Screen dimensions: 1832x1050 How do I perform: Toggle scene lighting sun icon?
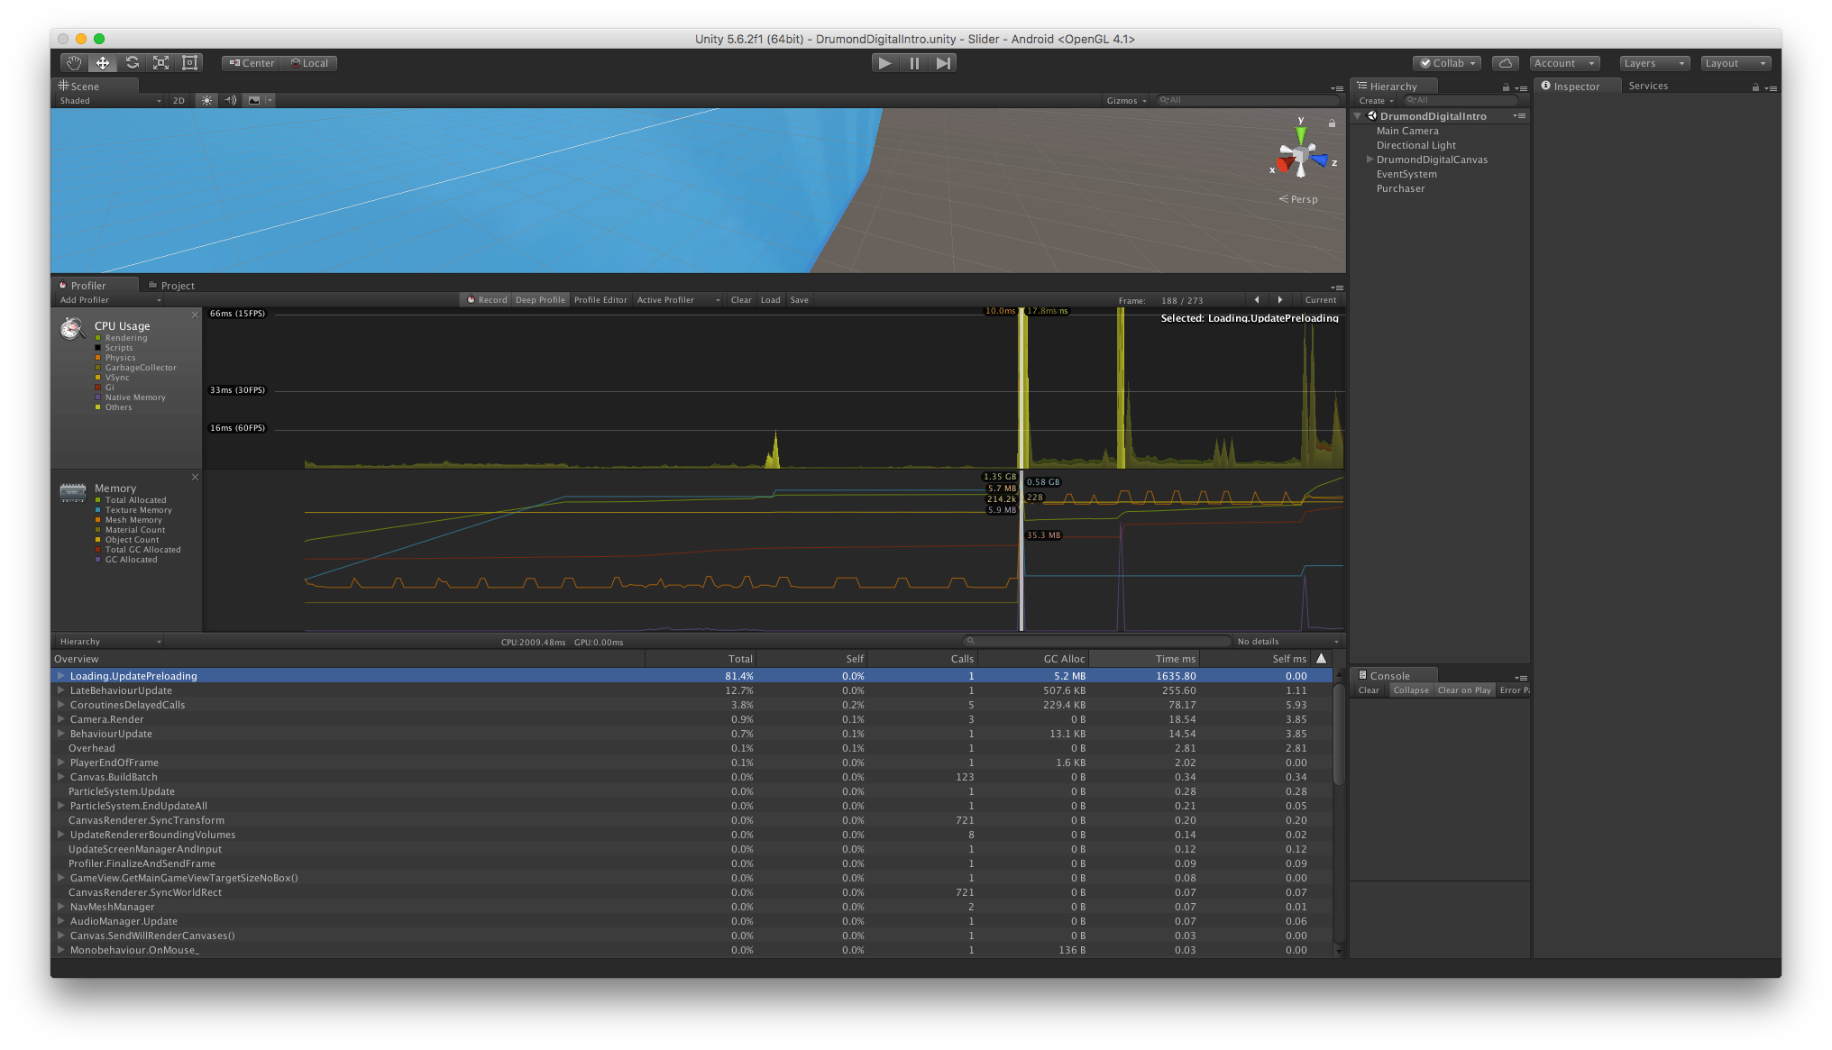tap(207, 101)
